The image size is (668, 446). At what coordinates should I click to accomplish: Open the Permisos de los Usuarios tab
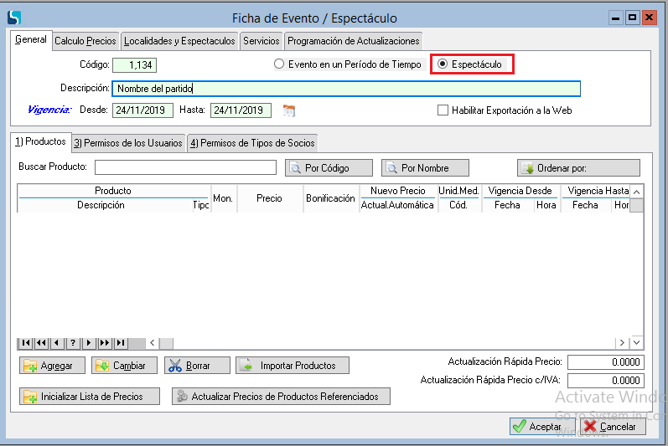(x=128, y=143)
